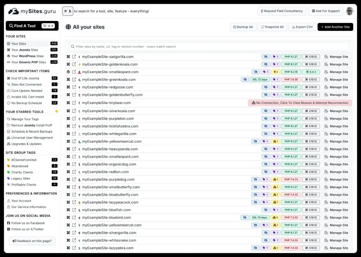Open the keyboard shortcut search popup
Image resolution: width=361 pixels, height=257 pixels.
67,11
